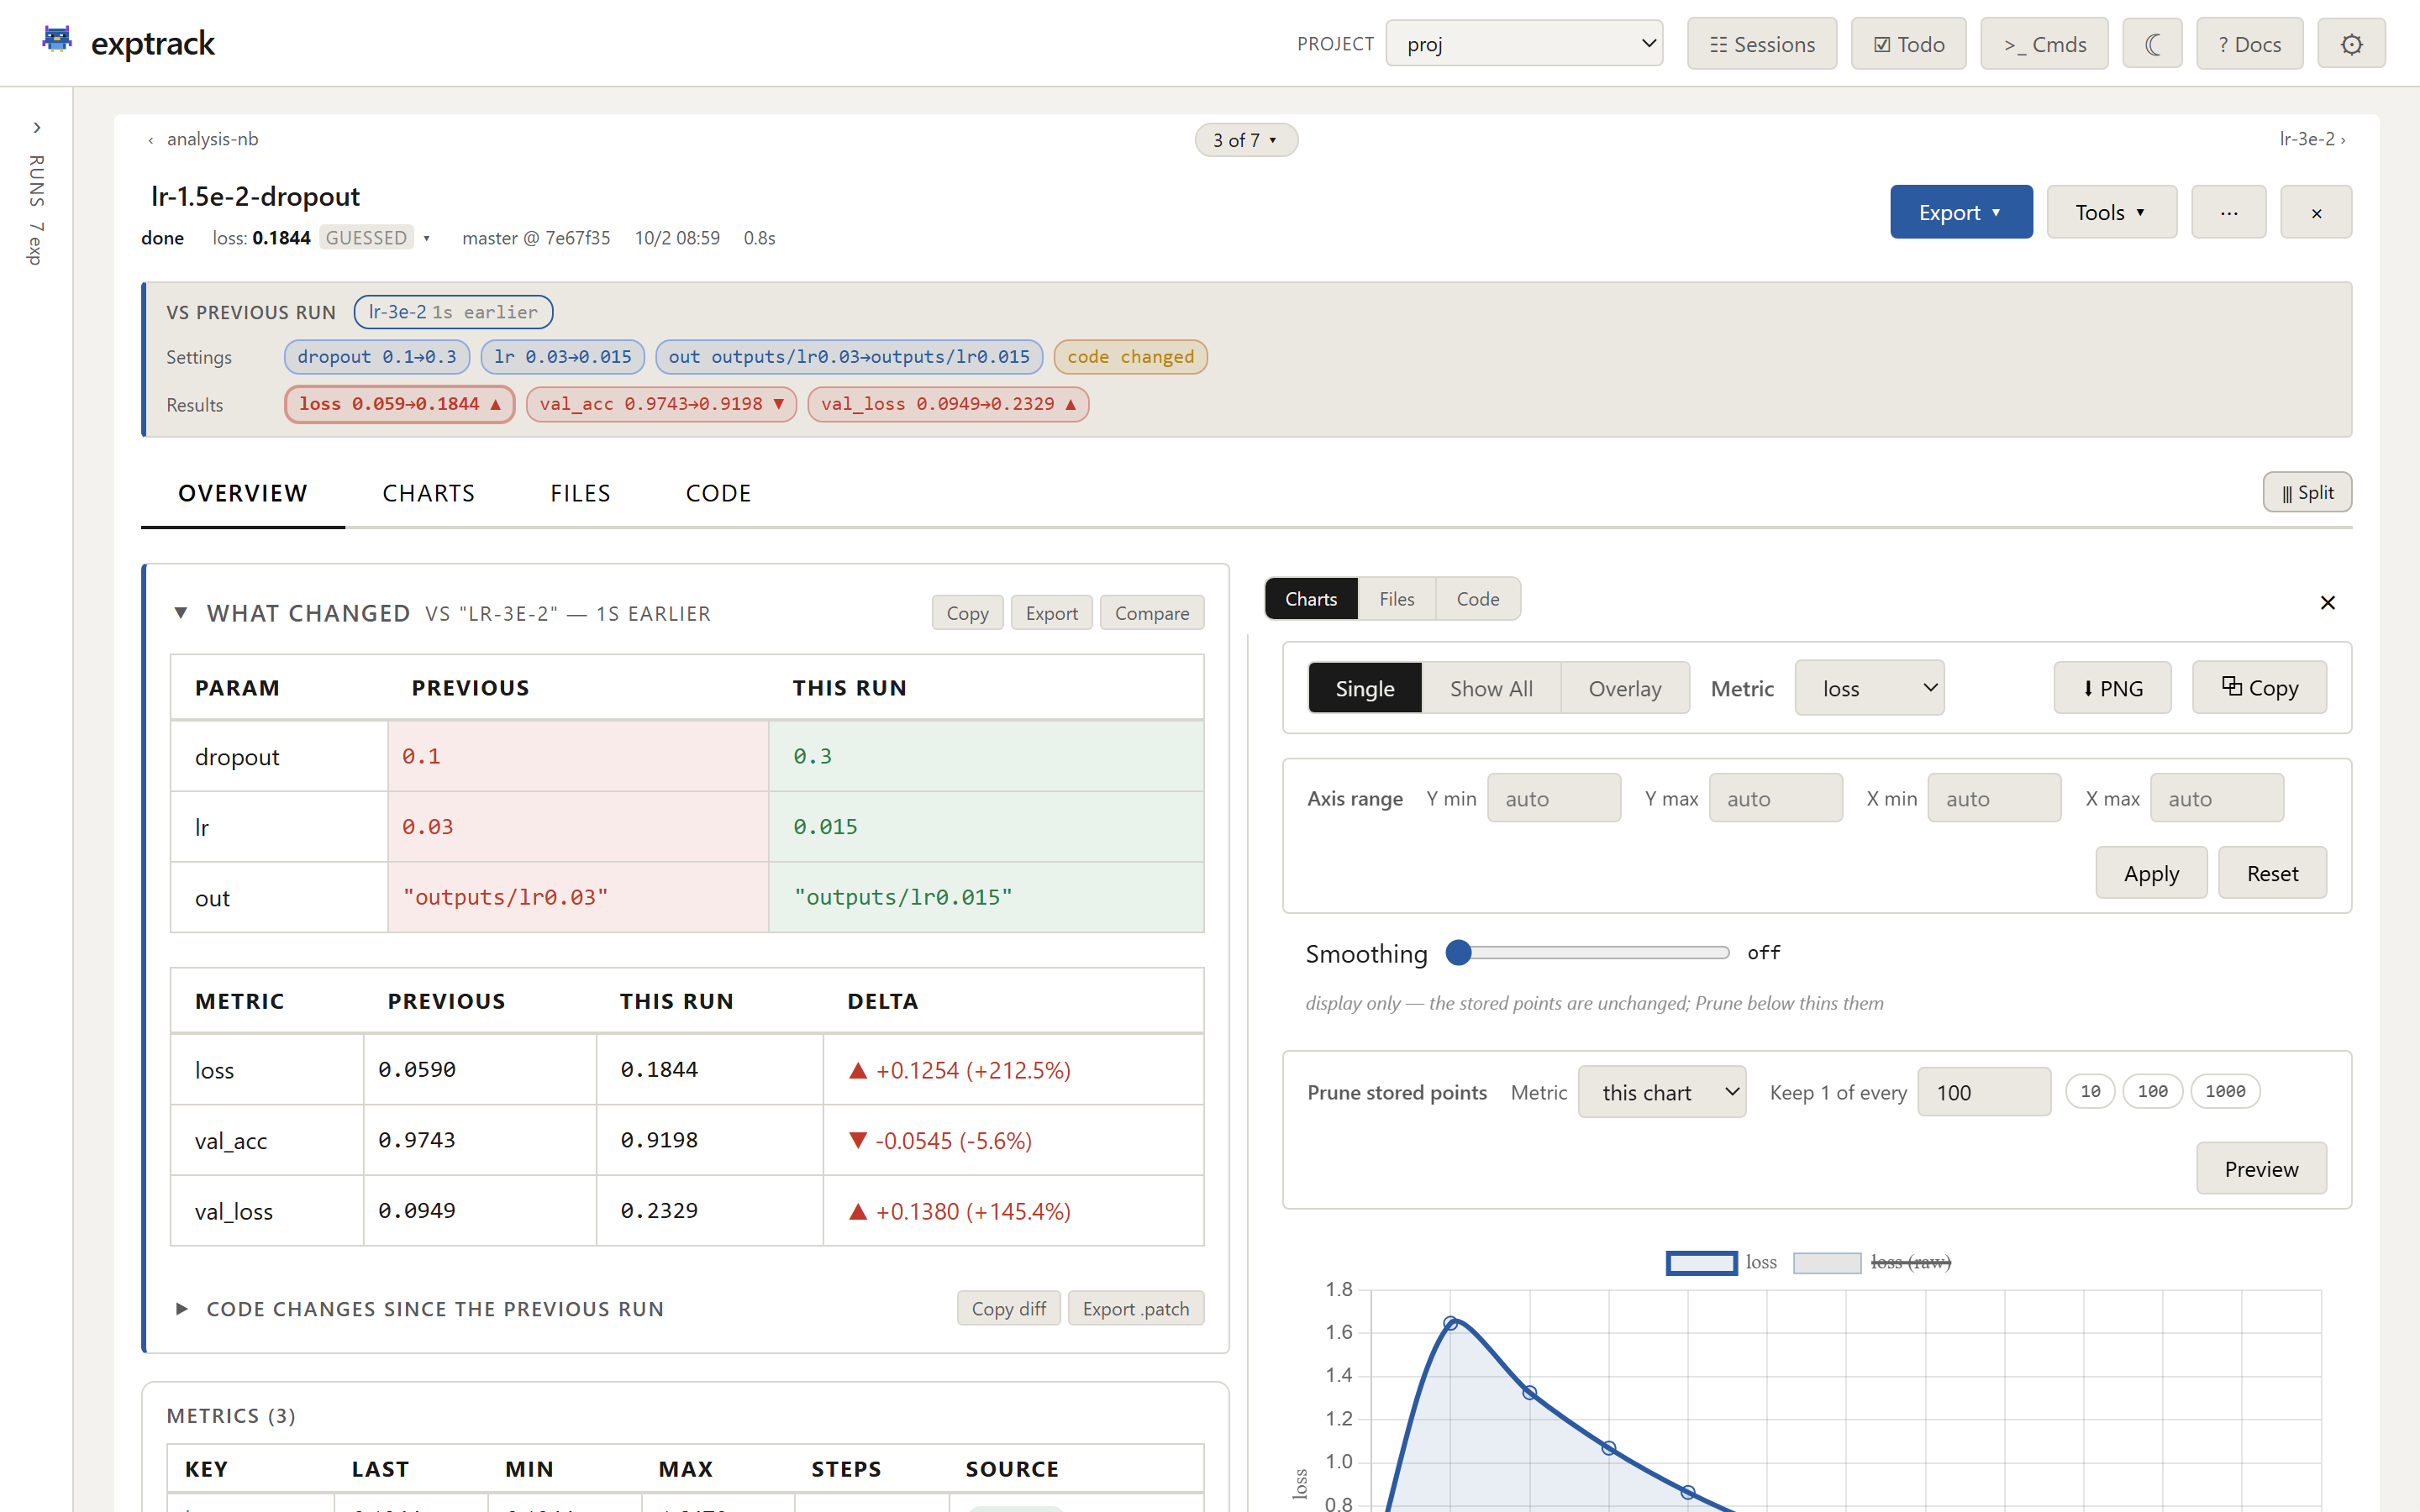
Task: Close the run detail with × button
Action: coord(2316,212)
